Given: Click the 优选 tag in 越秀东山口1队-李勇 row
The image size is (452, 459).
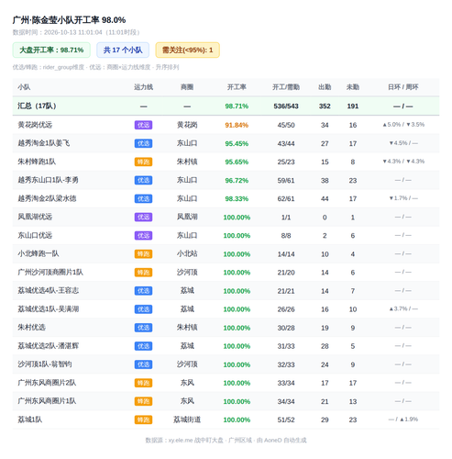Looking at the screenshot, I should 143,180.
